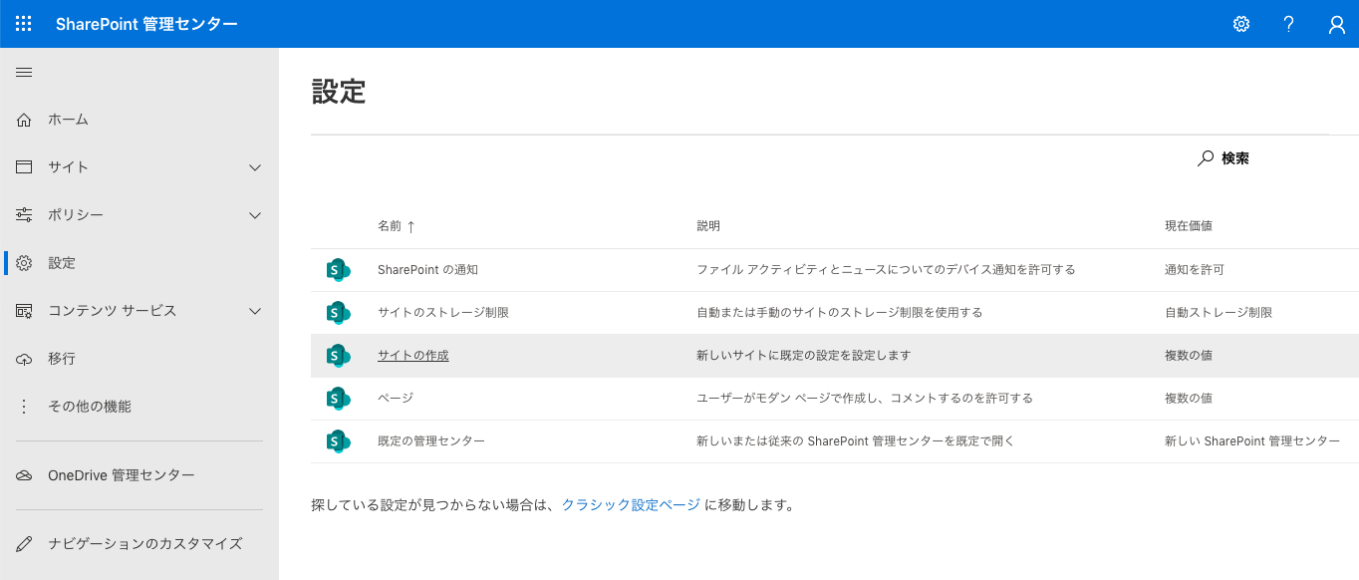Screen dimensions: 1359x580
Task: Click description 新しいまたは従来の SharePoint 管理センターを既定で開く
Action: [855, 441]
